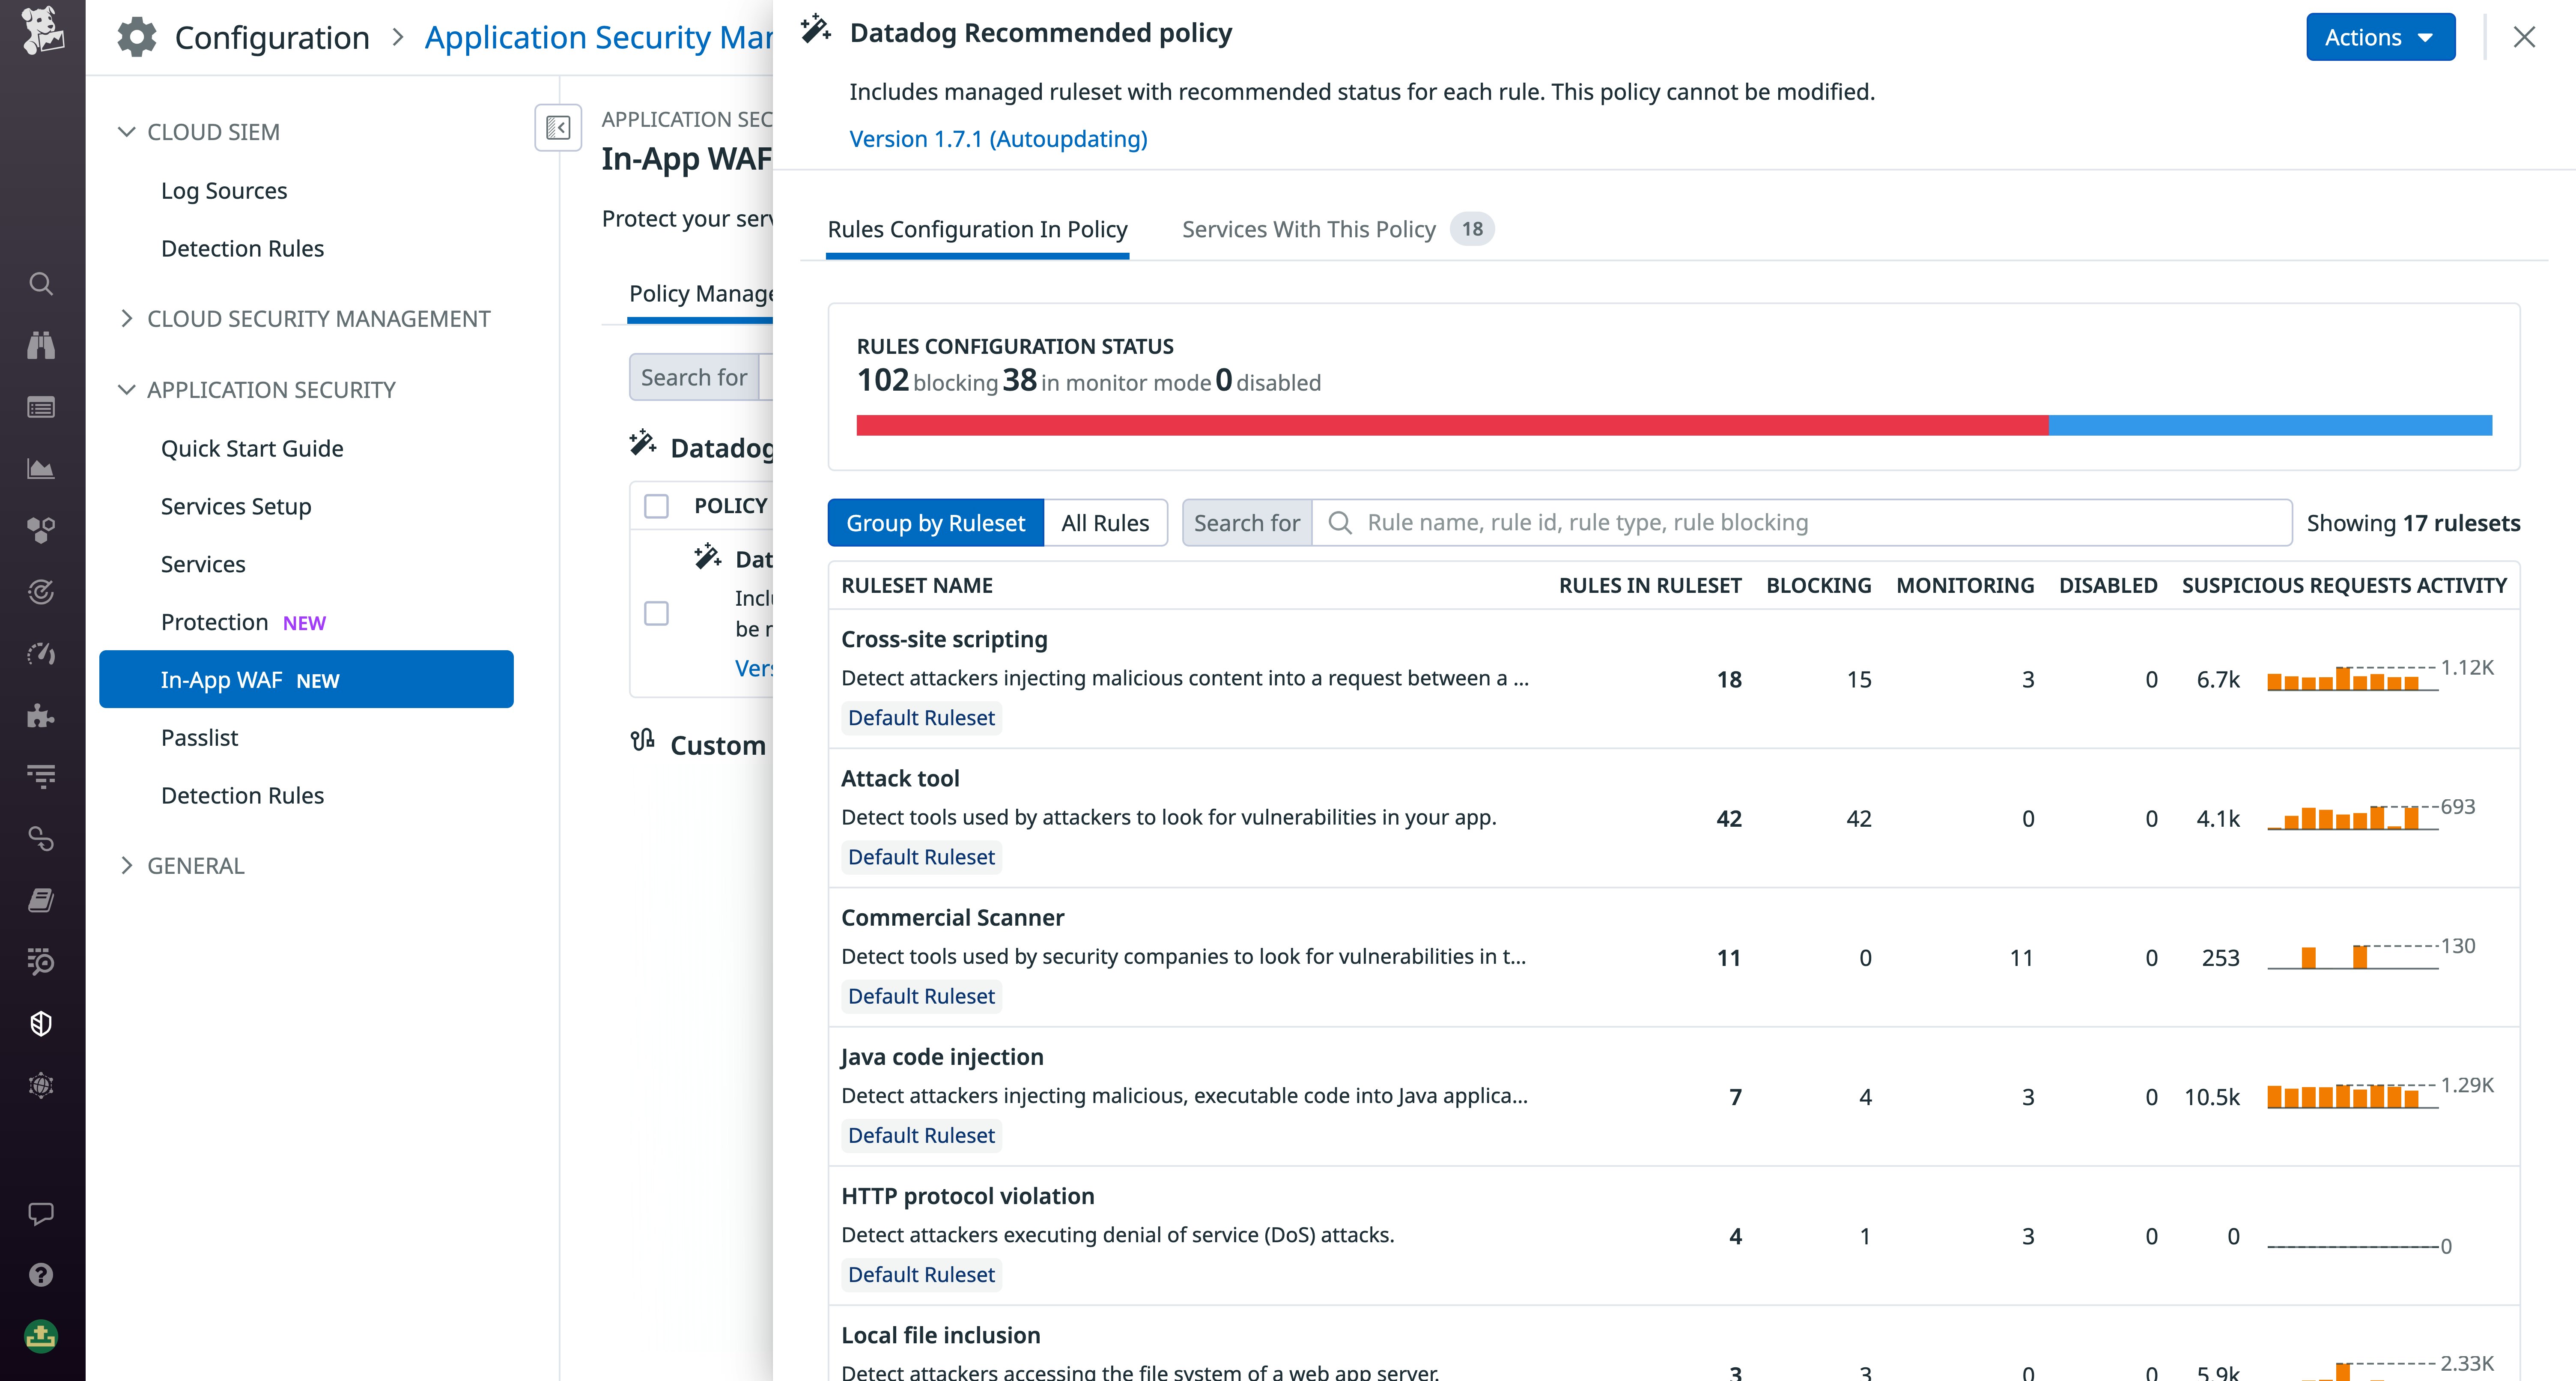
Task: Switch to All Rules view
Action: 1105,523
